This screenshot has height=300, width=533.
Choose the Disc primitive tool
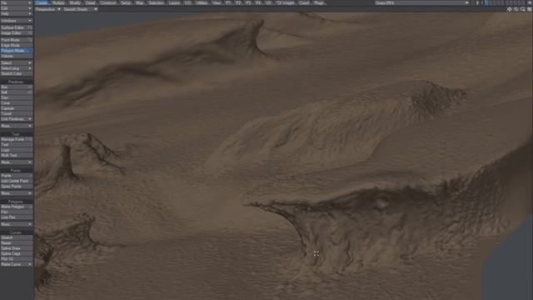[17, 97]
